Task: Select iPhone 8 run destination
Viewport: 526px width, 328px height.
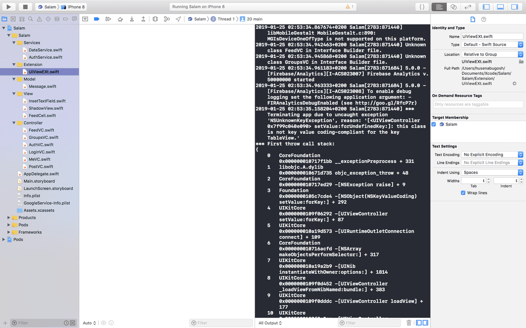Action: tap(73, 7)
